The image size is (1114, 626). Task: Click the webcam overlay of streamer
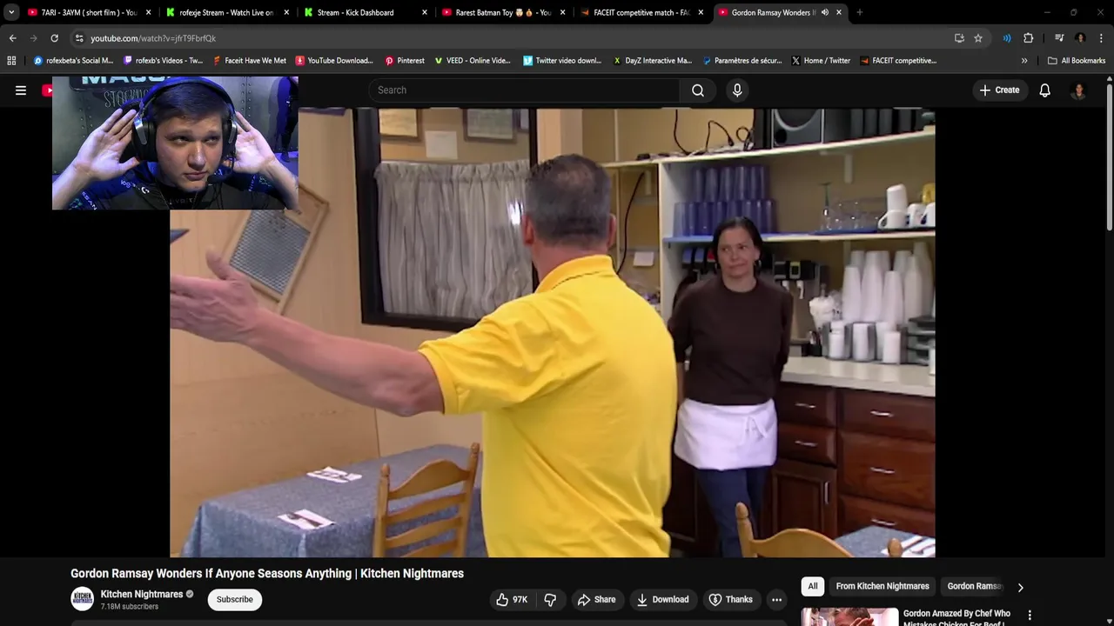(175, 143)
